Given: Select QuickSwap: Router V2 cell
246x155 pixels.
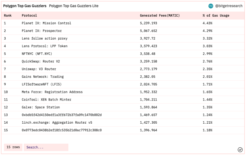Looking at the screenshot, I should pos(41,62).
